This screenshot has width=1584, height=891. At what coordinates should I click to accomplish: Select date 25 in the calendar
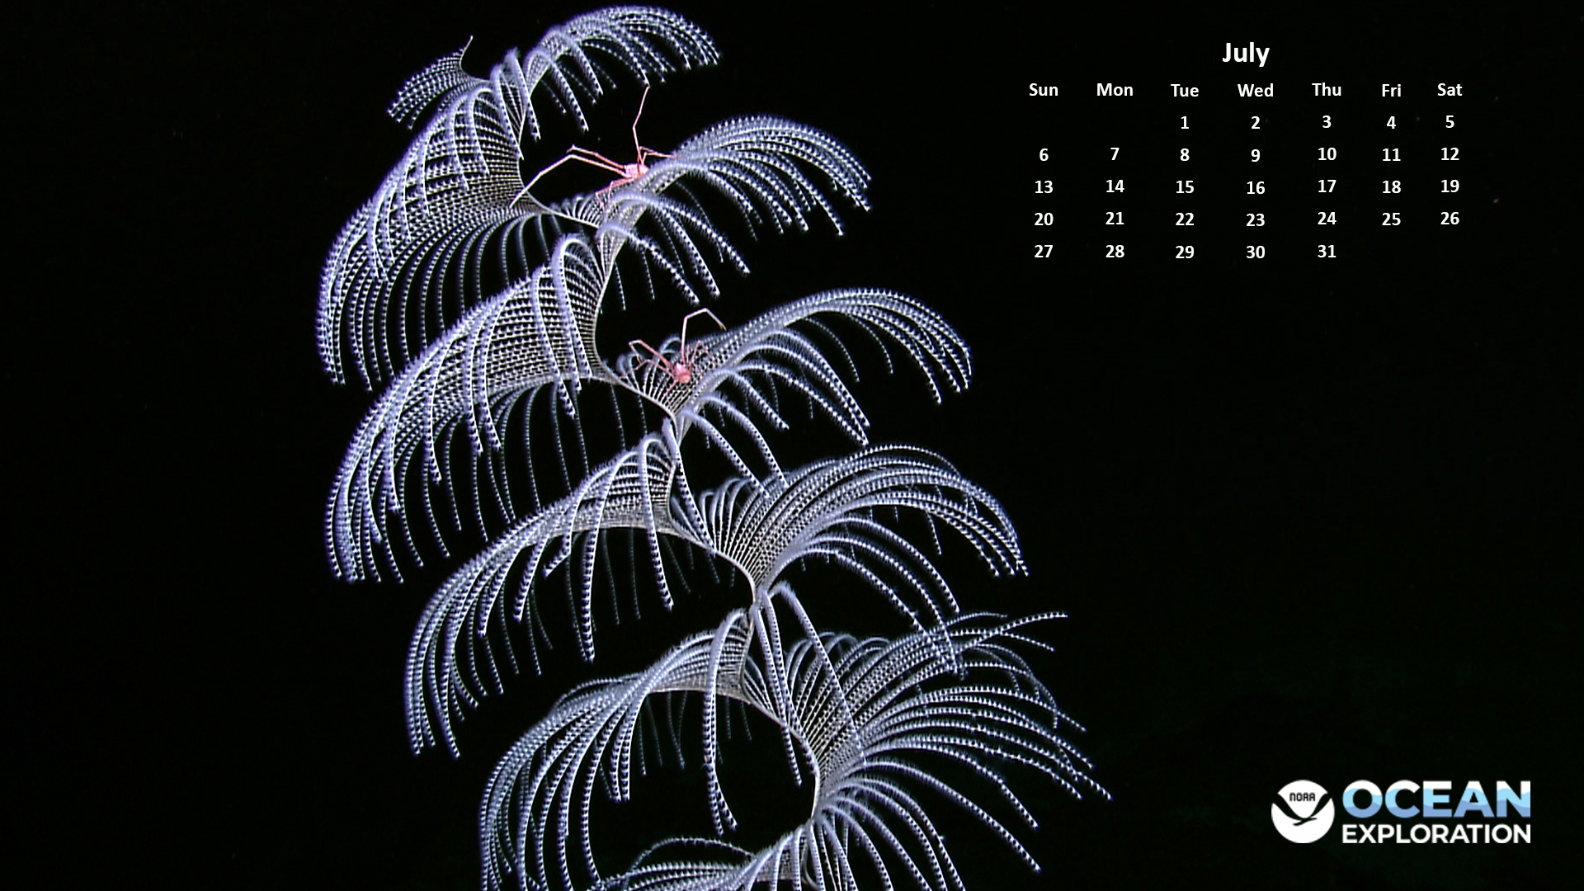click(x=1391, y=219)
